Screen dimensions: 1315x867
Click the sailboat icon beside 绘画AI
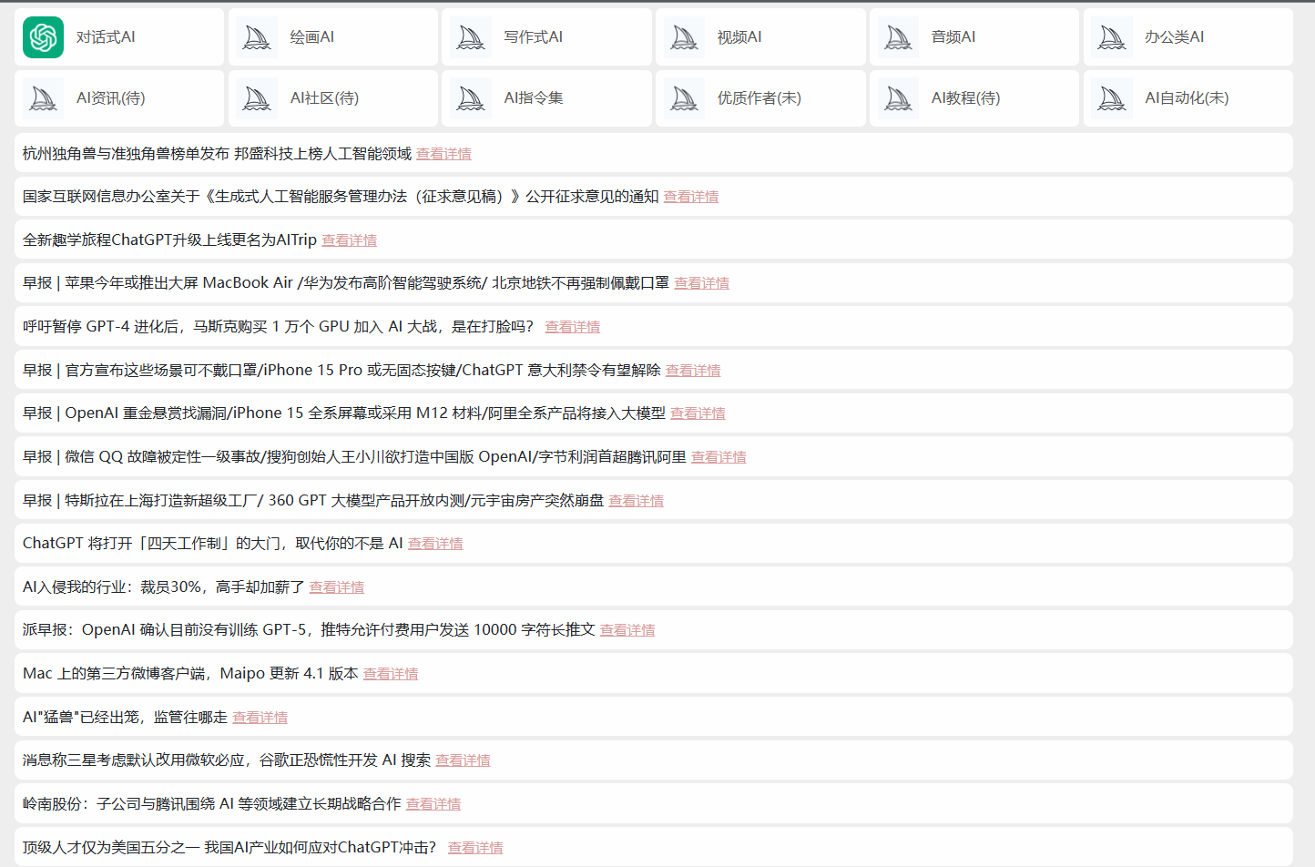pos(257,37)
